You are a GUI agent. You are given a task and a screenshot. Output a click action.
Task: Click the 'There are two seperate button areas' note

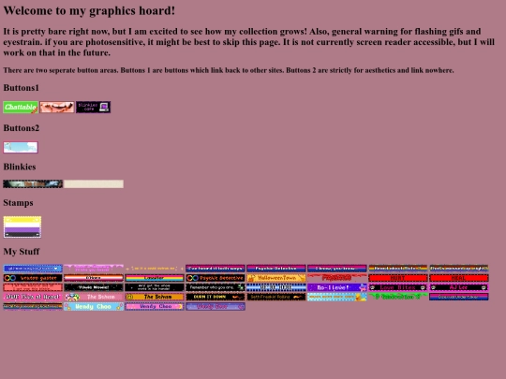pos(229,70)
